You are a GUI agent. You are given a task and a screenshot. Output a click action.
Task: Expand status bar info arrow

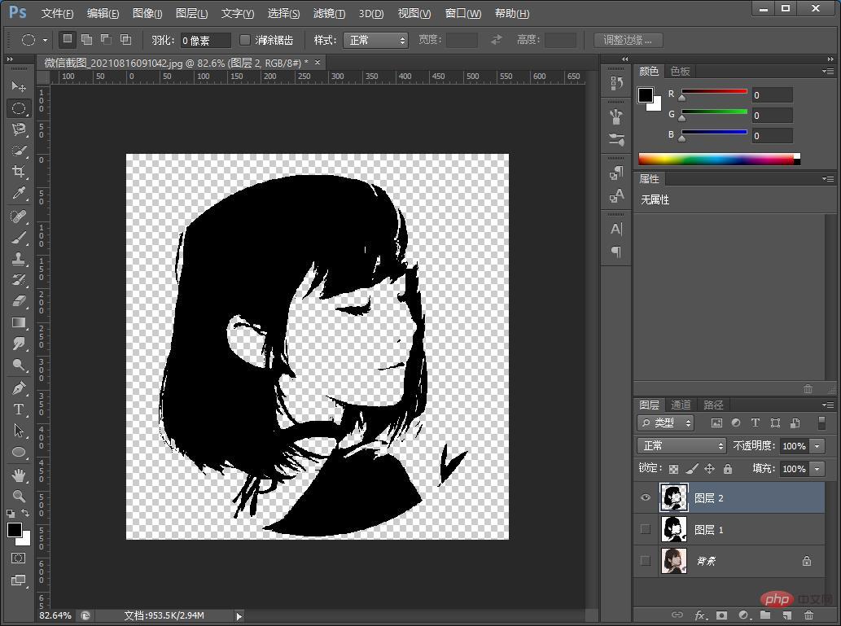pyautogui.click(x=239, y=615)
